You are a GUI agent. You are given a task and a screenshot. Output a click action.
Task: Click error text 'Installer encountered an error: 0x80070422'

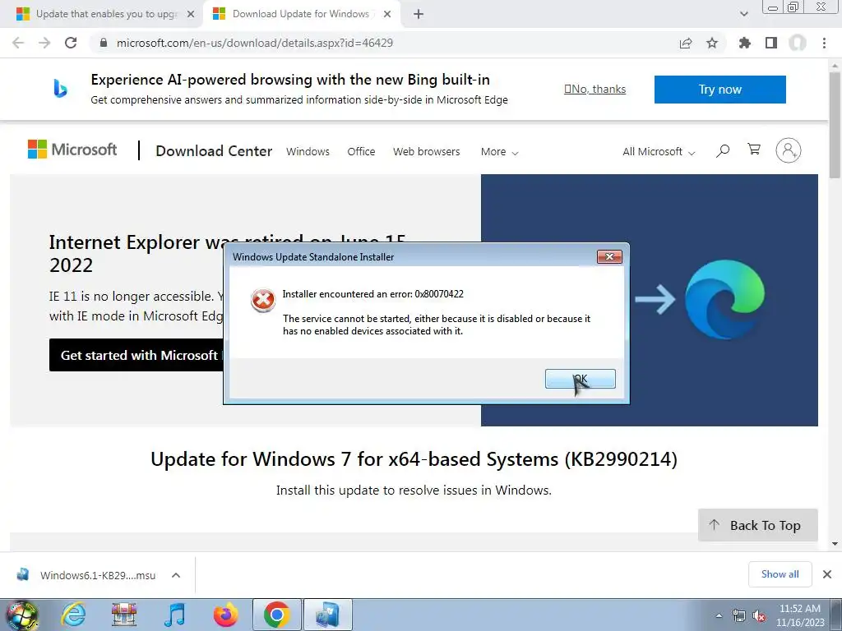[x=372, y=294]
